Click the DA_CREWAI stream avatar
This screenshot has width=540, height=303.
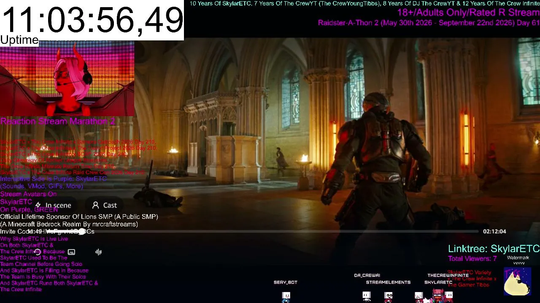367,296
